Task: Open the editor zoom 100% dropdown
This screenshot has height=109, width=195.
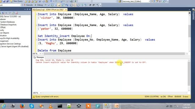Action: [x=40, y=54]
